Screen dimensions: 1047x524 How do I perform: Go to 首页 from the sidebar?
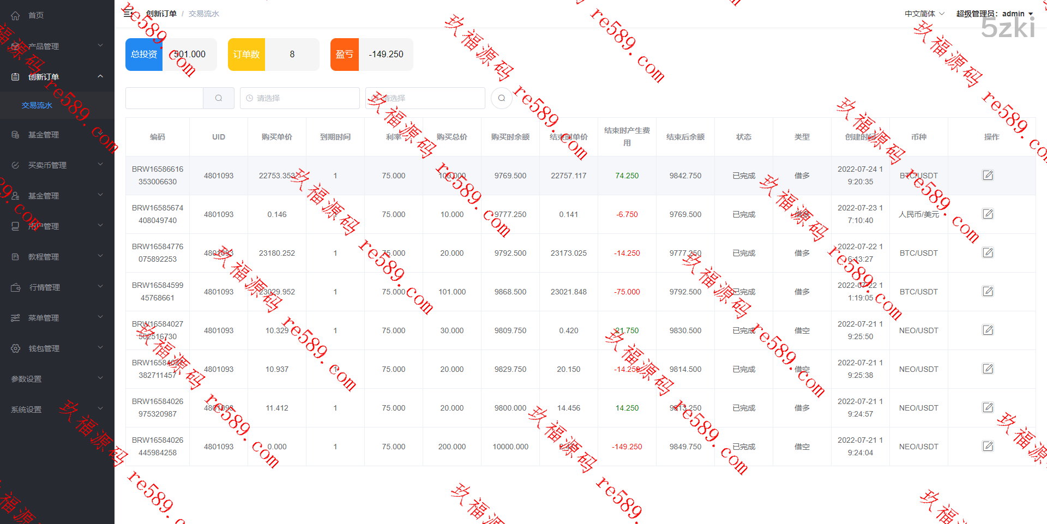click(36, 15)
